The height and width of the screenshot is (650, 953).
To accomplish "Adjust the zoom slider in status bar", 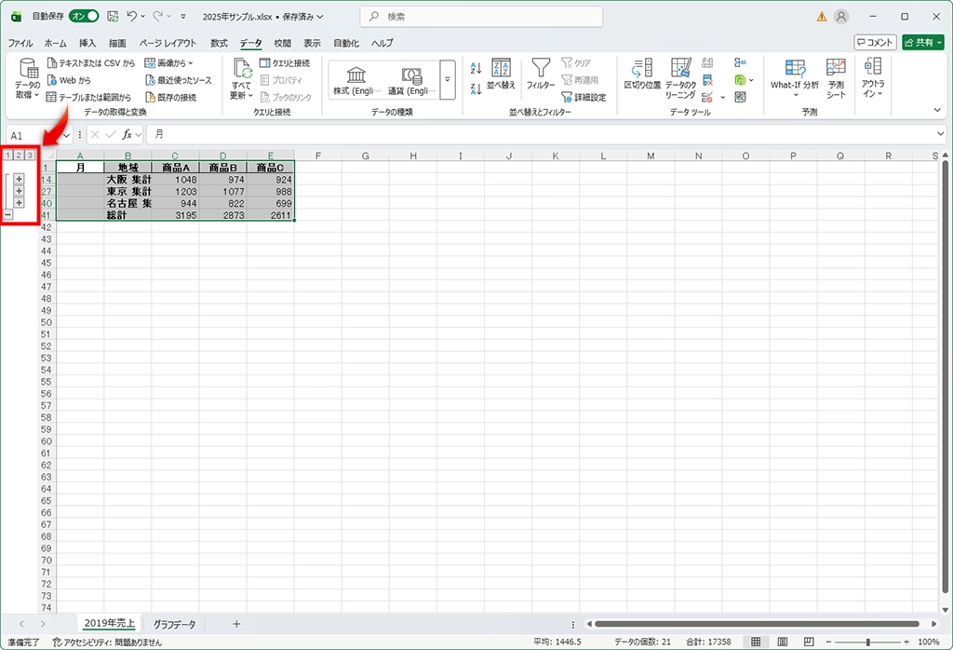I will (867, 642).
